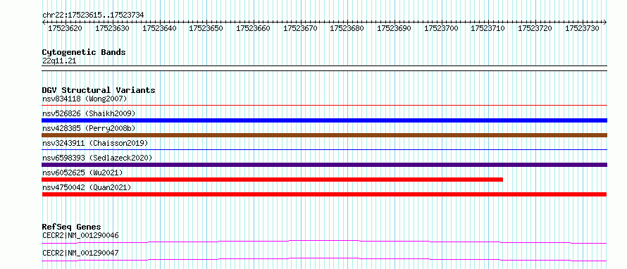
Task: Click the 22q11.21 cytogenetic band bar
Action: [324, 68]
